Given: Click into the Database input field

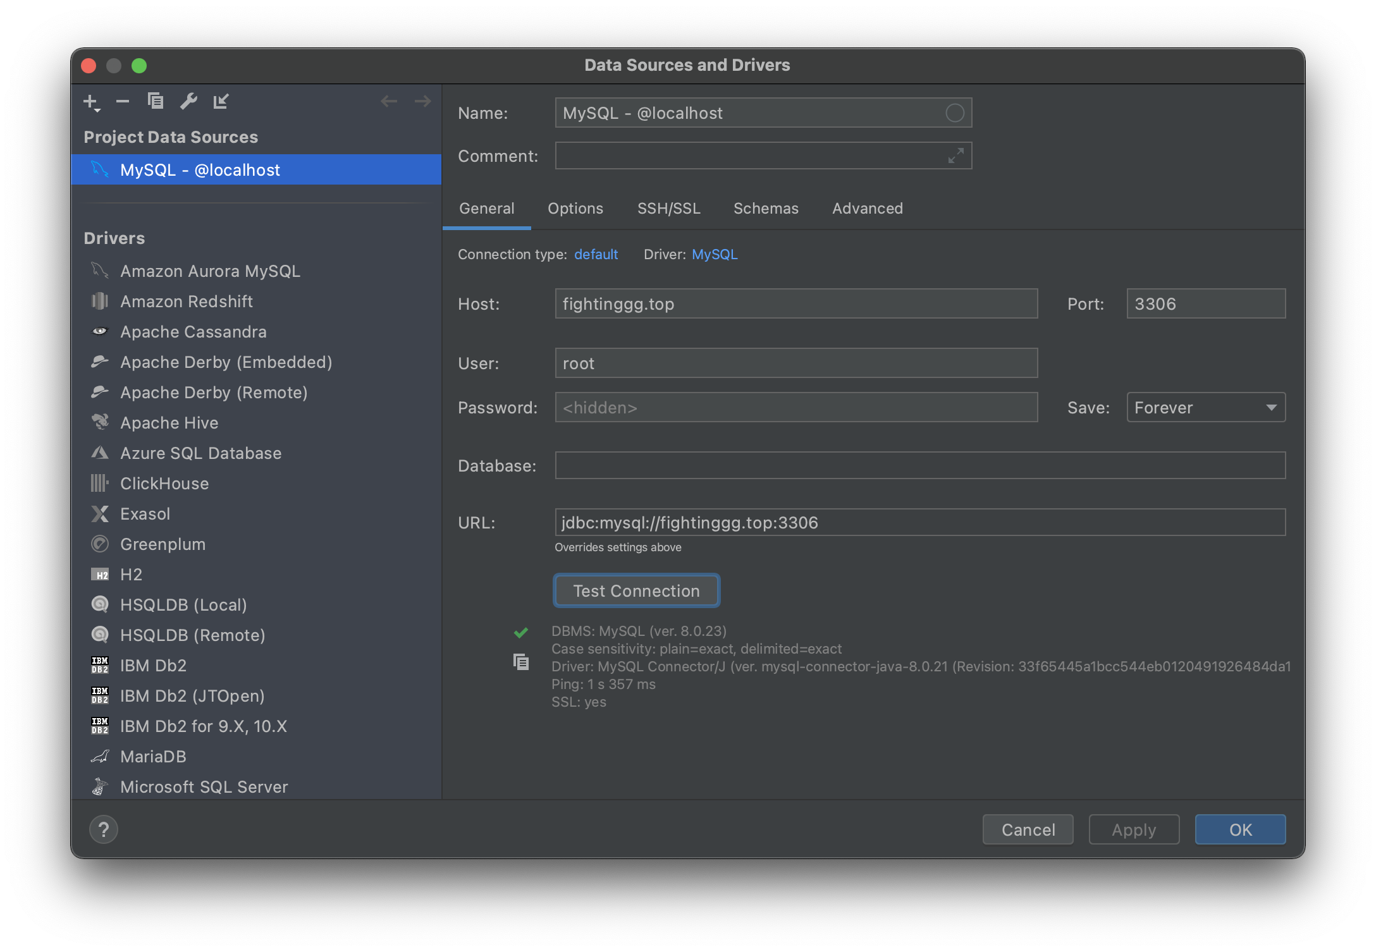Looking at the screenshot, I should (919, 466).
